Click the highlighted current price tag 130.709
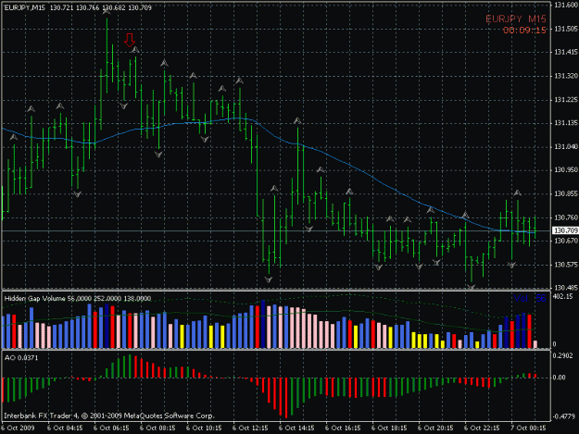The image size is (579, 434). [565, 230]
